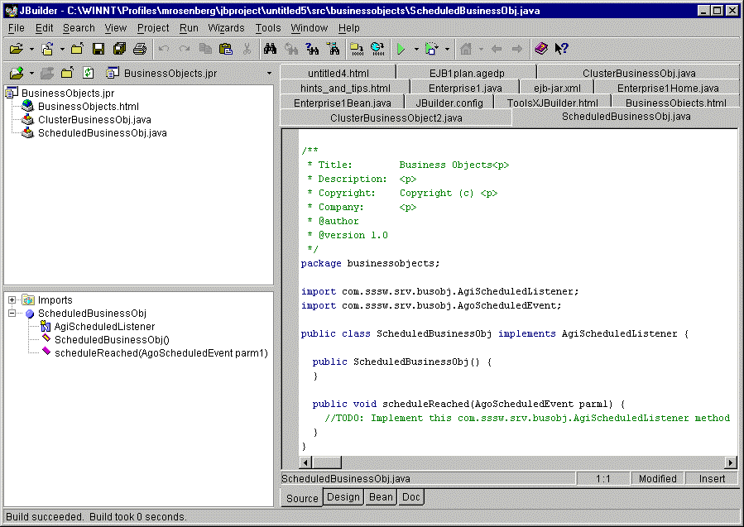The height and width of the screenshot is (527, 744).
Task: Open the Wizards menu
Action: pyautogui.click(x=226, y=28)
